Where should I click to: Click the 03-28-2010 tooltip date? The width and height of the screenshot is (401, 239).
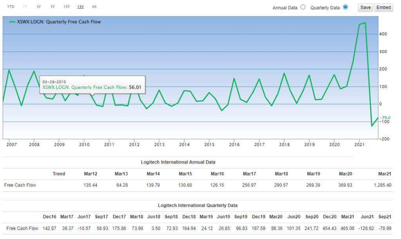tap(54, 82)
